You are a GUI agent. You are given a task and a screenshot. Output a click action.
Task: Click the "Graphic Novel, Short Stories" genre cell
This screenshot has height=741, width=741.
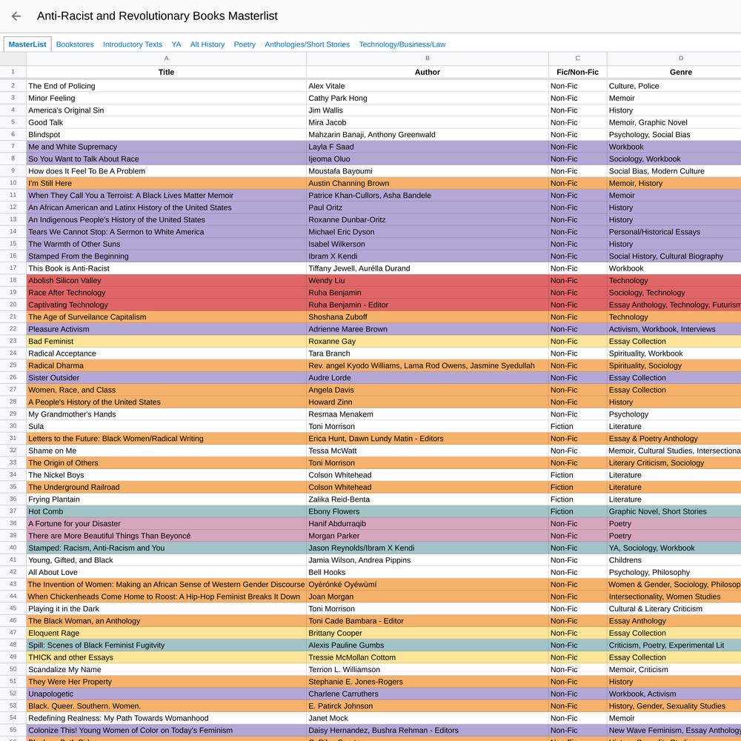pos(674,512)
